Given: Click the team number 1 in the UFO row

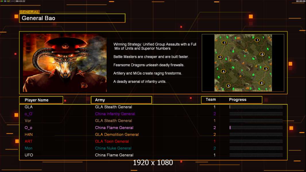Looking at the screenshot, I should coord(214,155).
